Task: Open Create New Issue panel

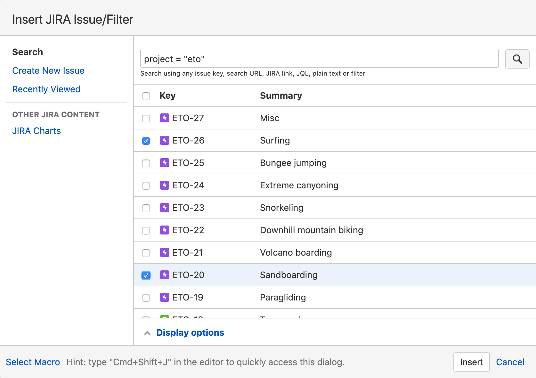Action: [48, 70]
